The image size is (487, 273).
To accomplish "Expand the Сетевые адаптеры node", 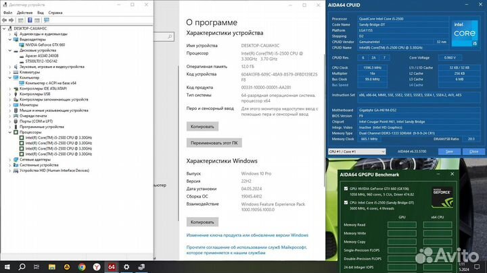I will pyautogui.click(x=10, y=160).
